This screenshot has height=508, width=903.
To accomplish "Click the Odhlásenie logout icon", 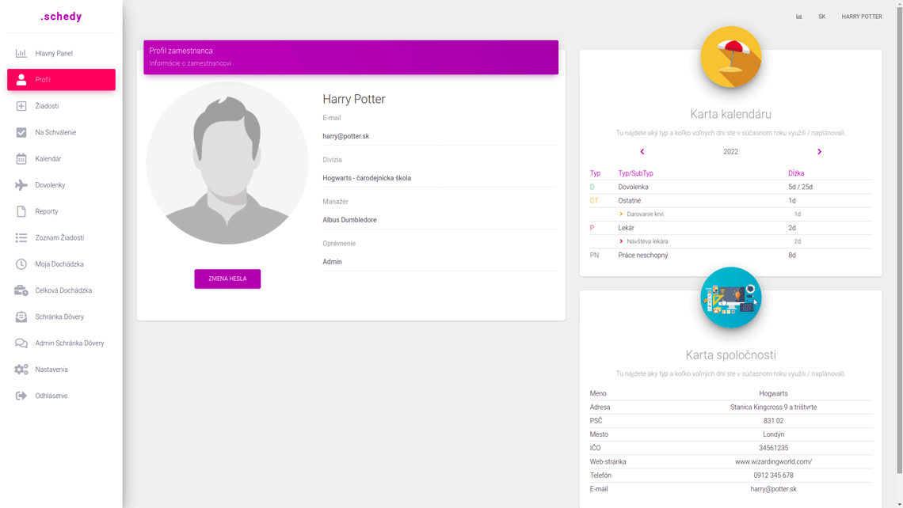I will (x=21, y=396).
